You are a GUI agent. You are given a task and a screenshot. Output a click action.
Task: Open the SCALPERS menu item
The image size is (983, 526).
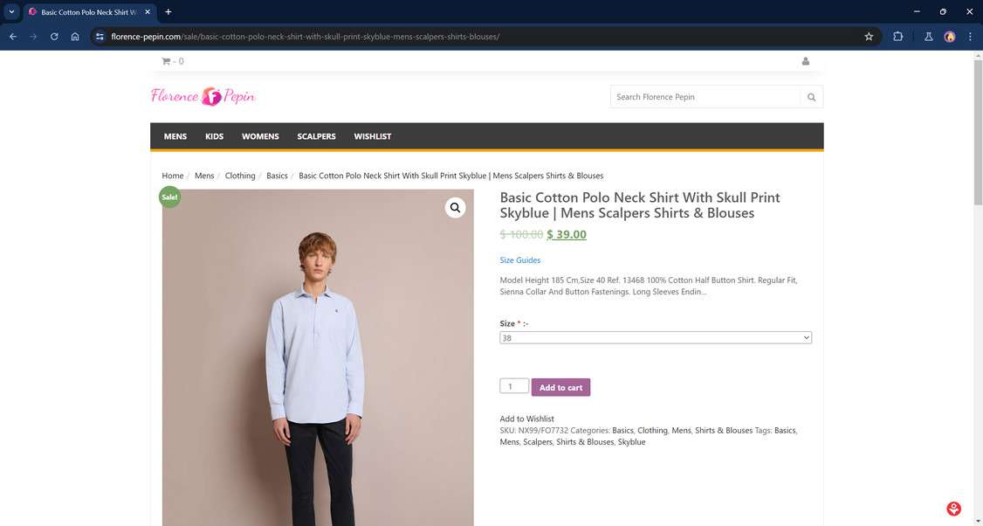(316, 136)
